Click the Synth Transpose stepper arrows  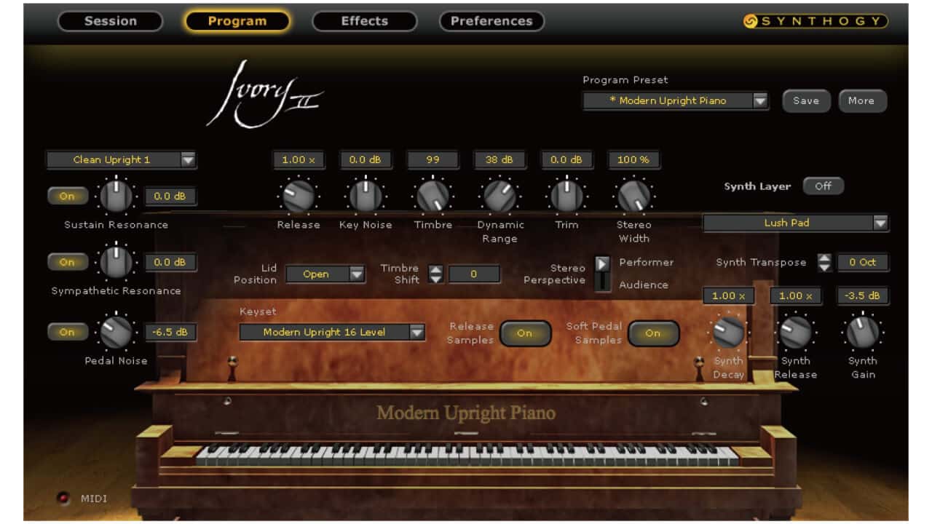point(824,263)
